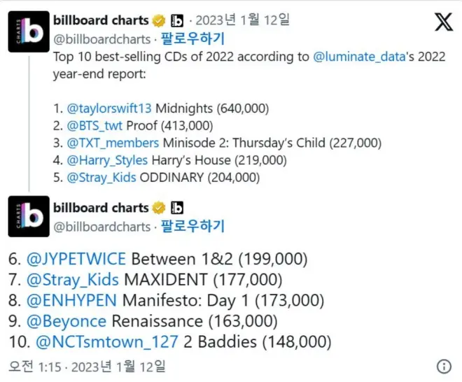Click the 오전 1:15 timestamp at the bottom
462x382 pixels.
[x=34, y=366]
